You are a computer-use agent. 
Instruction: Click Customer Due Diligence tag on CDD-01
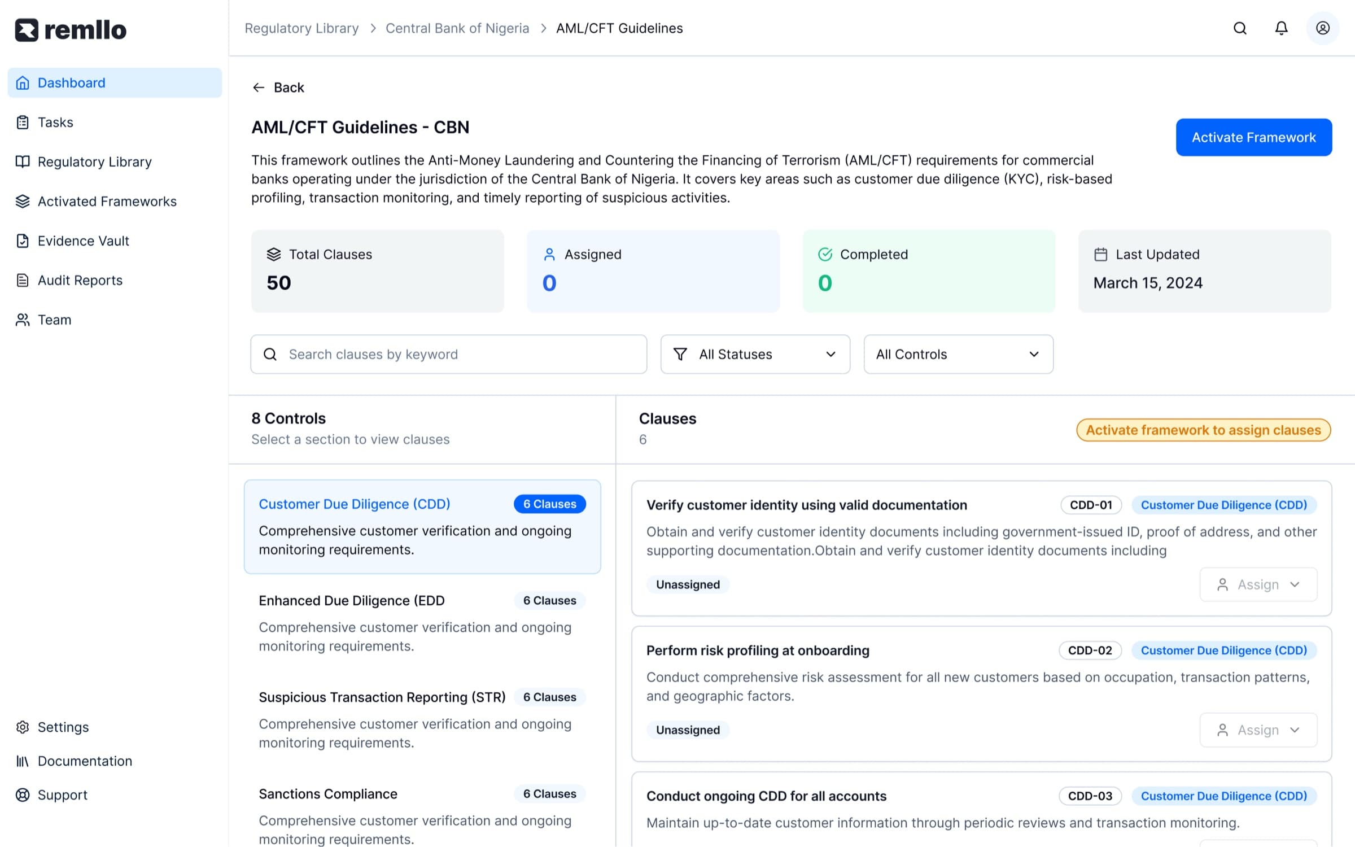tap(1224, 505)
